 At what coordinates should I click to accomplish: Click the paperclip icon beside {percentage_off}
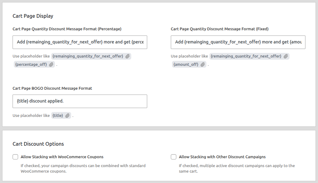tap(51, 64)
